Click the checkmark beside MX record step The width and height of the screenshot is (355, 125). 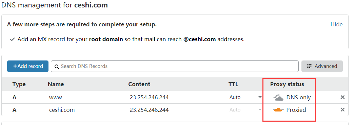click(12, 40)
